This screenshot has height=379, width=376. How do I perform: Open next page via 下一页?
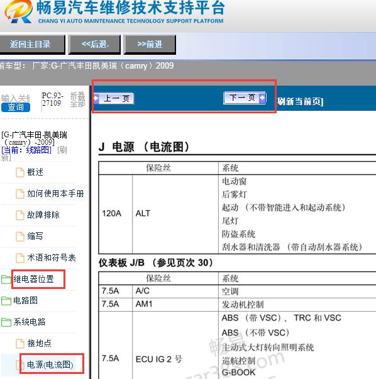point(245,98)
